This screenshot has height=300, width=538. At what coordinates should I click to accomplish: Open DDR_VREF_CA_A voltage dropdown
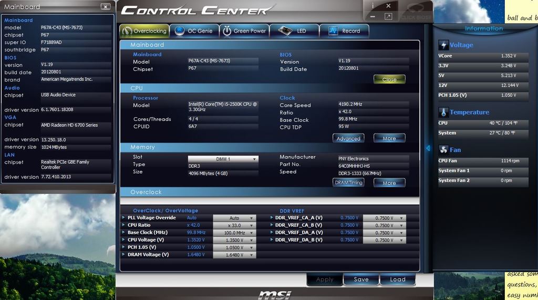click(x=384, y=218)
